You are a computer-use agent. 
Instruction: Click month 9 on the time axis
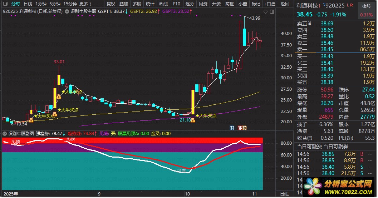pyautogui.click(x=99, y=194)
